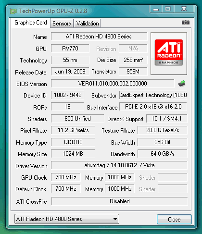Open the Validation tab
The height and width of the screenshot is (234, 202).
click(x=88, y=24)
